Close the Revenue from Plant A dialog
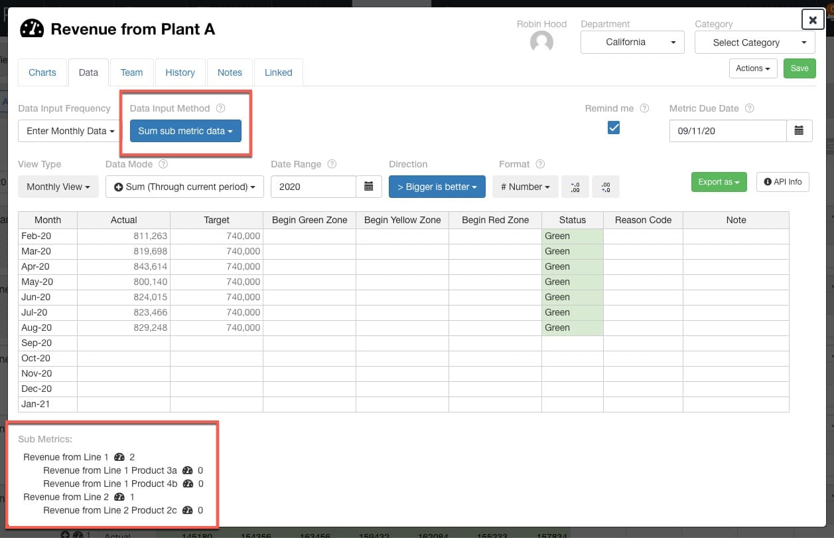The image size is (834, 538). (x=813, y=20)
